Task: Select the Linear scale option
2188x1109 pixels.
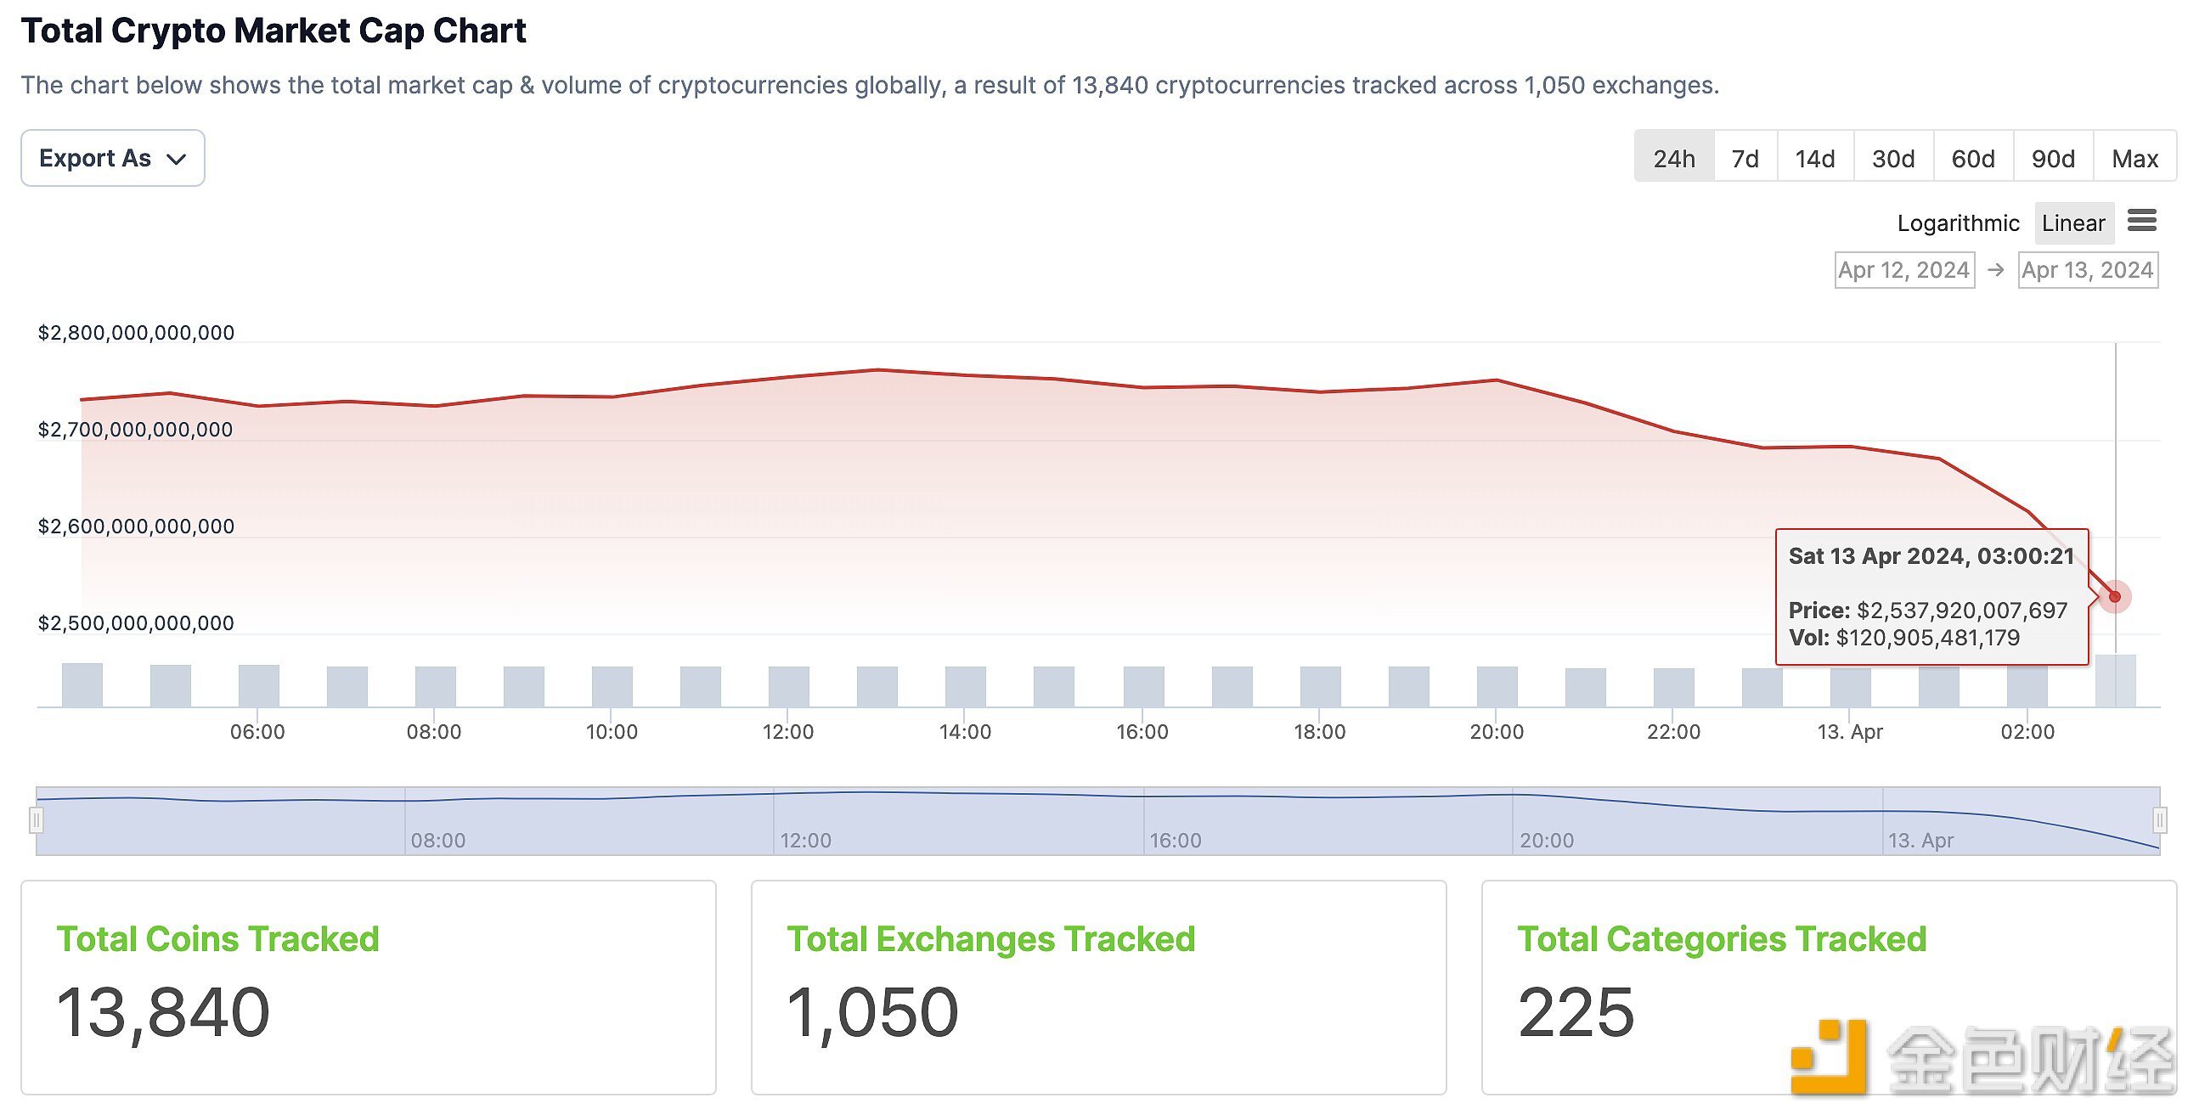Action: [2072, 223]
